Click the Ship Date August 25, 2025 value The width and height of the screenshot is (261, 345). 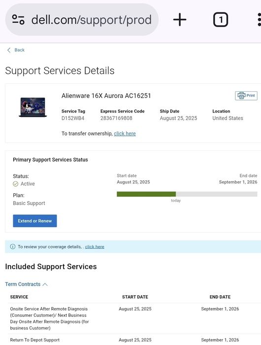coord(178,118)
